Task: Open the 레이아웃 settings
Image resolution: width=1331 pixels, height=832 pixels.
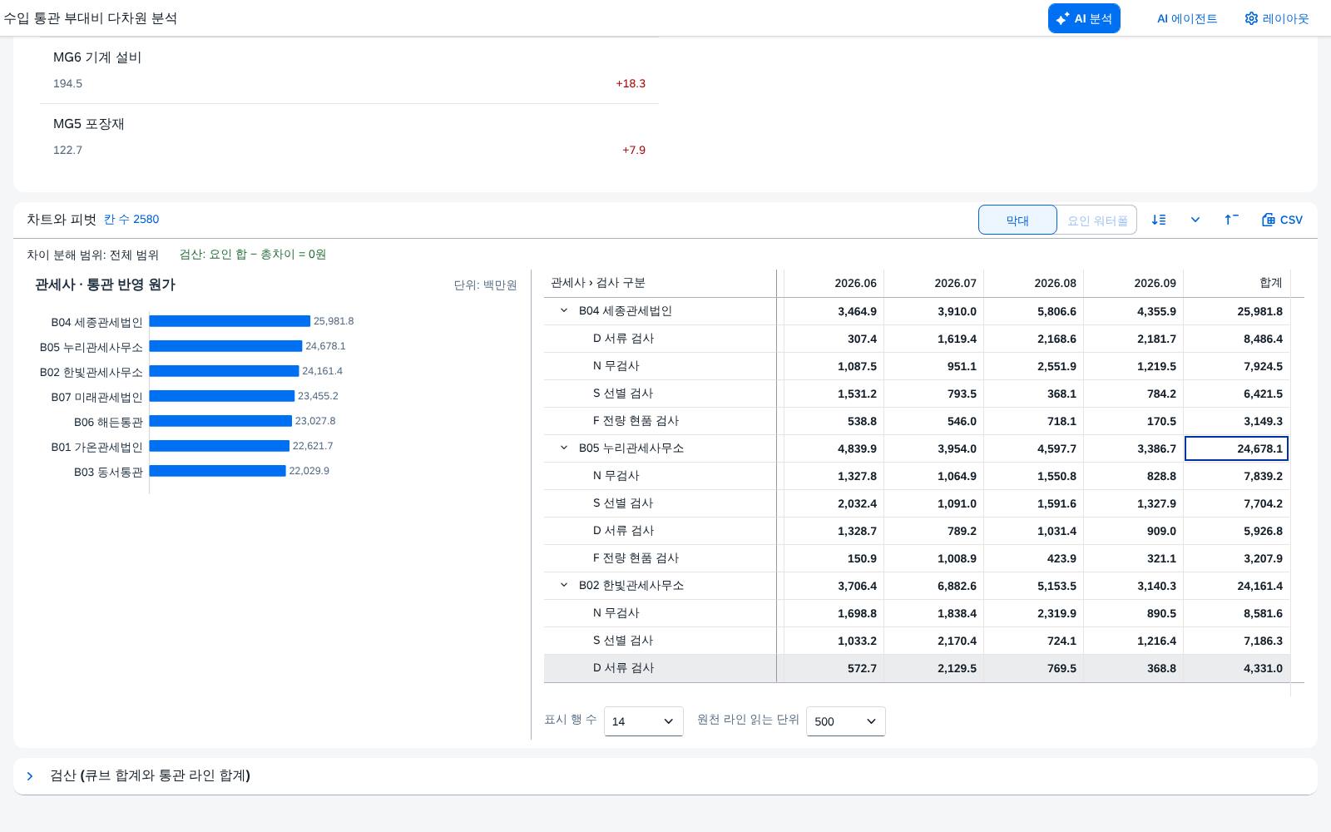Action: tap(1277, 18)
